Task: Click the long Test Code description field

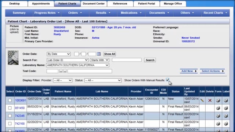Action: point(90,71)
